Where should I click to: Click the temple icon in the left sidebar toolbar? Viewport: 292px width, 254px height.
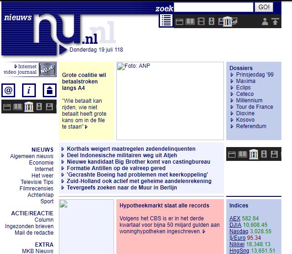point(29,107)
